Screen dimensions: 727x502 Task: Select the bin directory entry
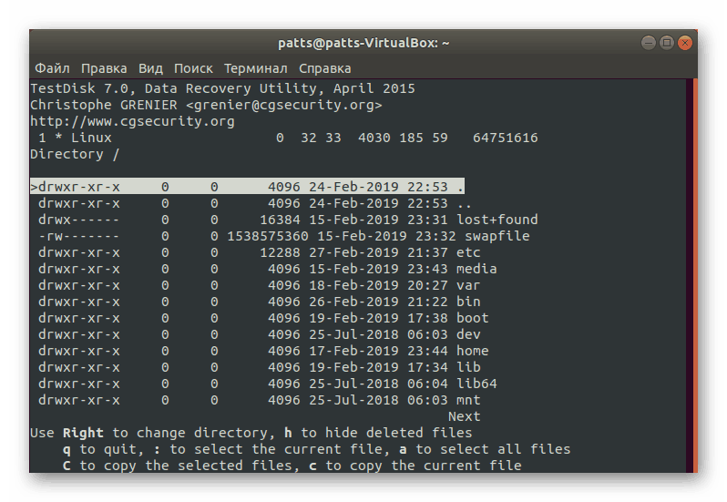[x=259, y=302]
